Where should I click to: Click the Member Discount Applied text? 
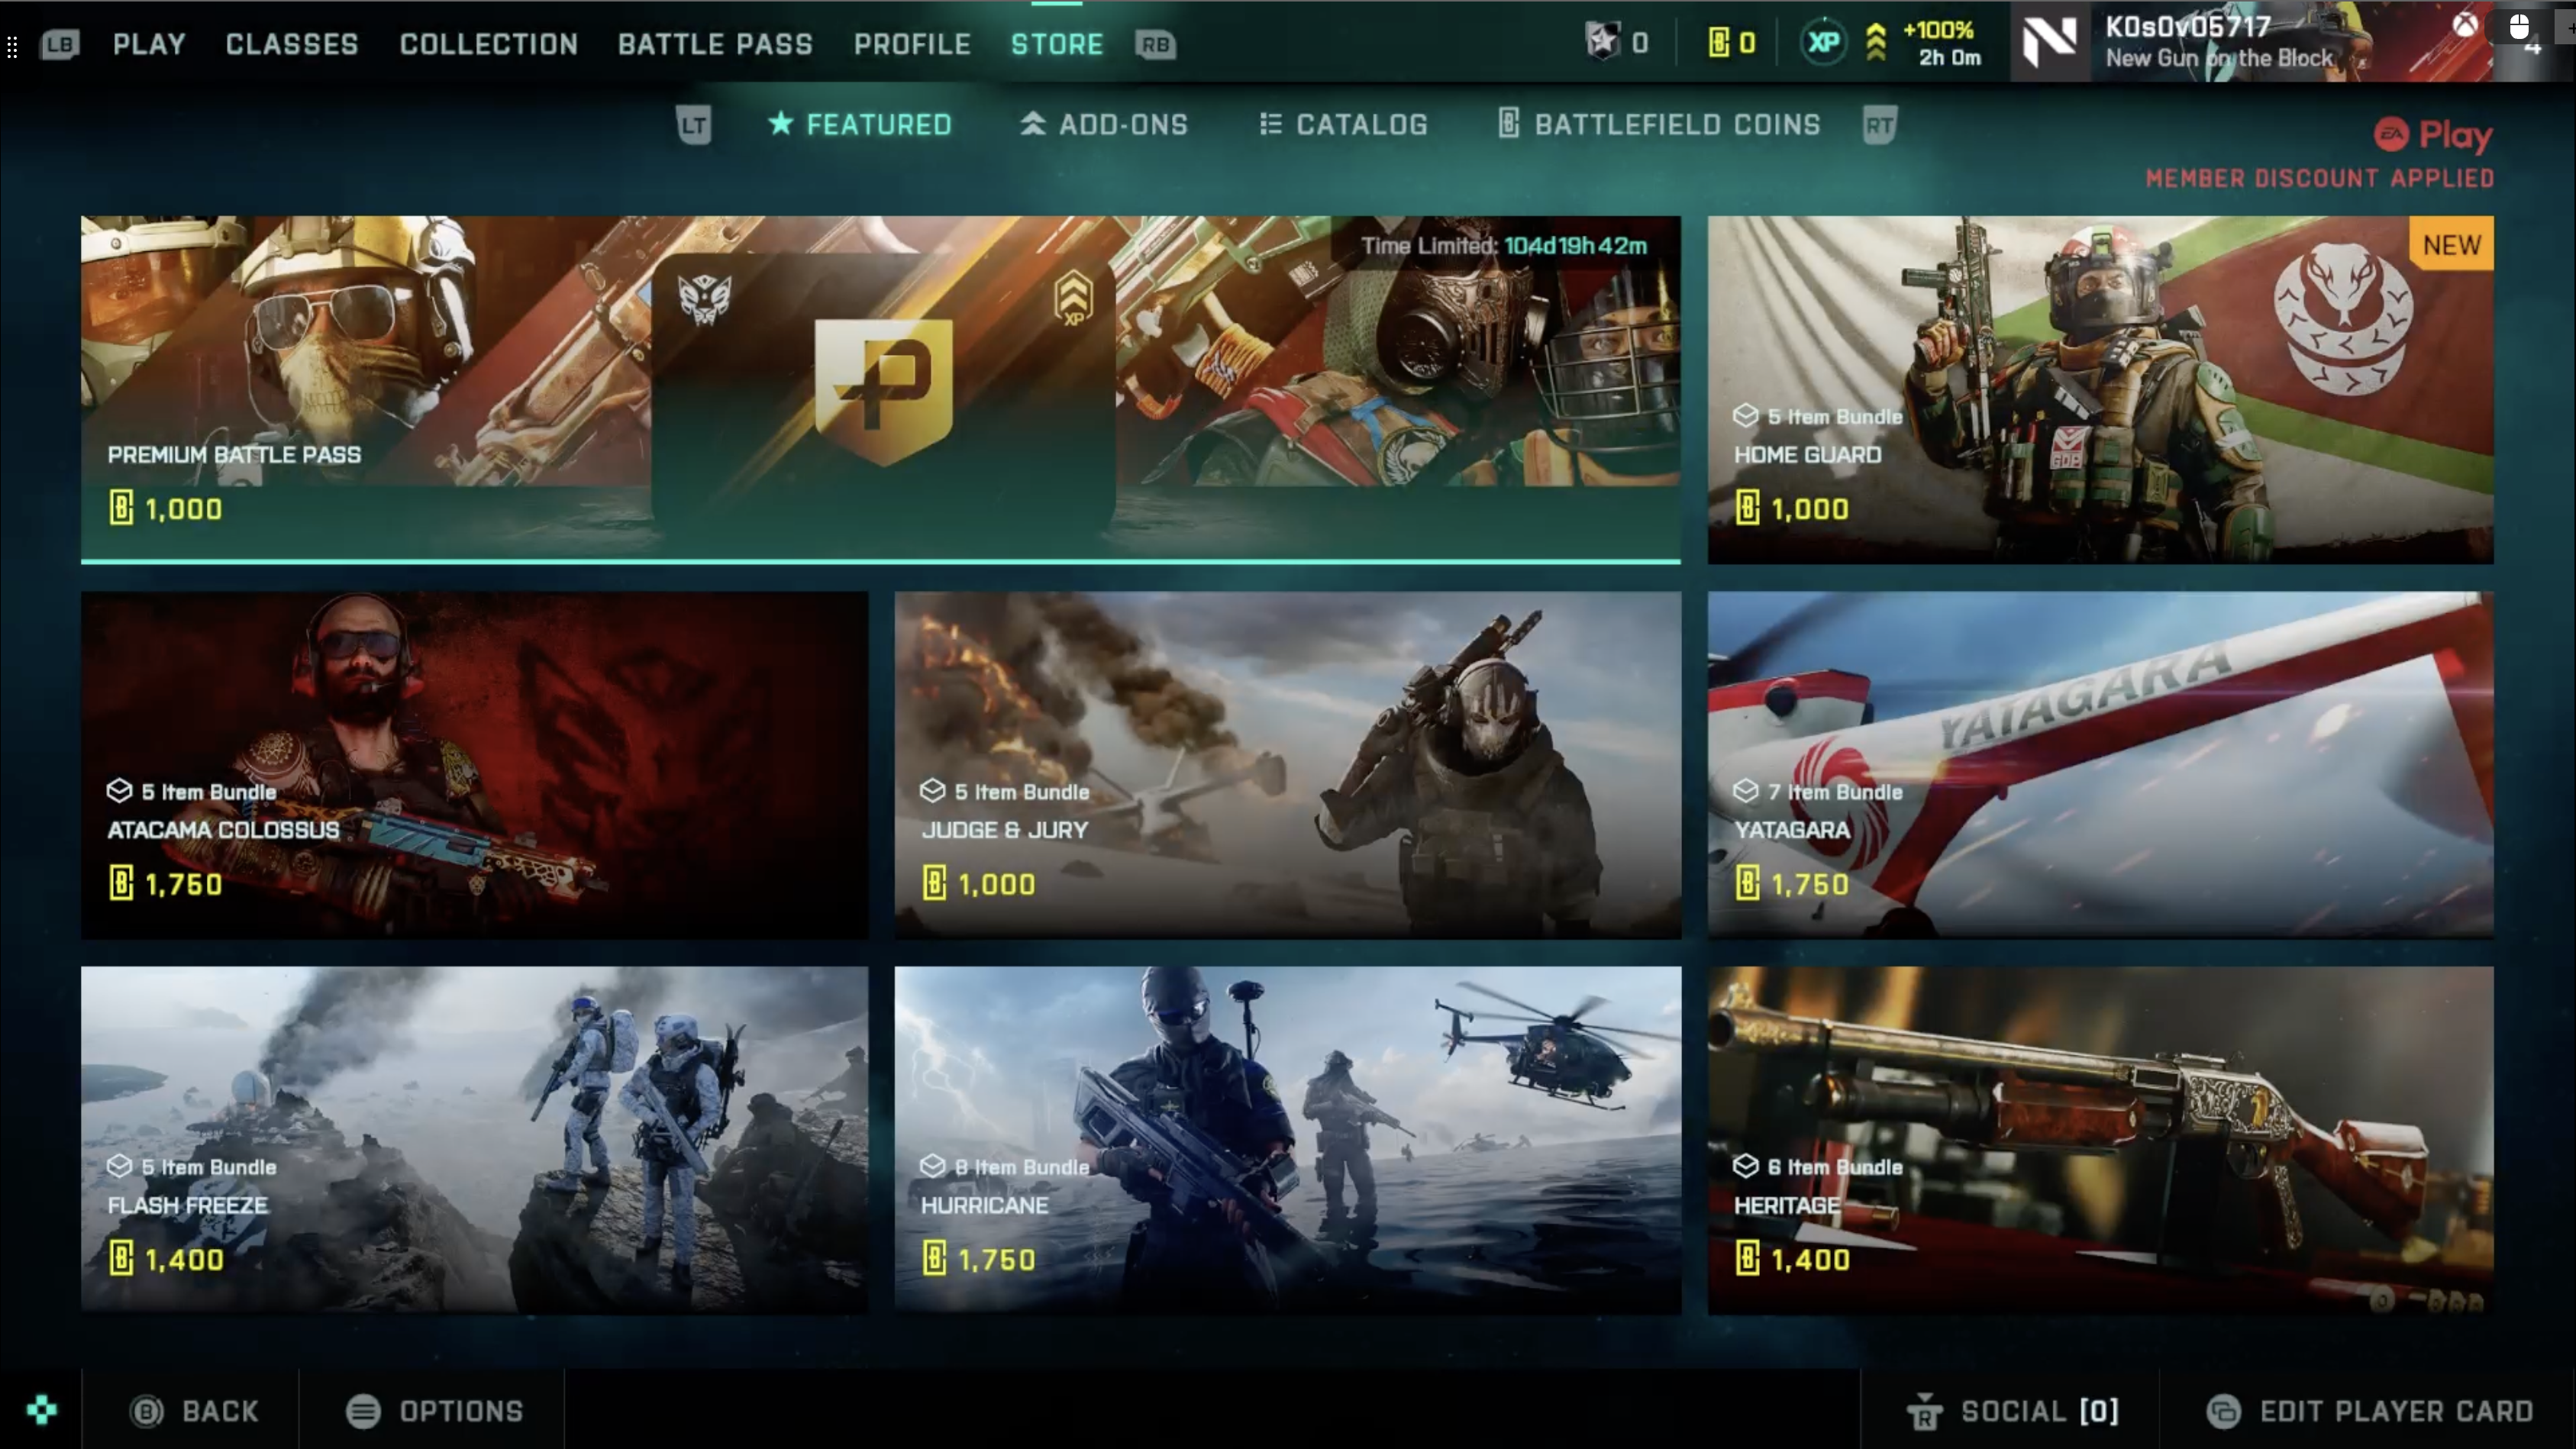2319,179
